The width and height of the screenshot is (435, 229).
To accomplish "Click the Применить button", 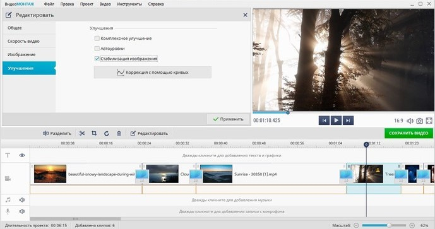I will [228, 119].
